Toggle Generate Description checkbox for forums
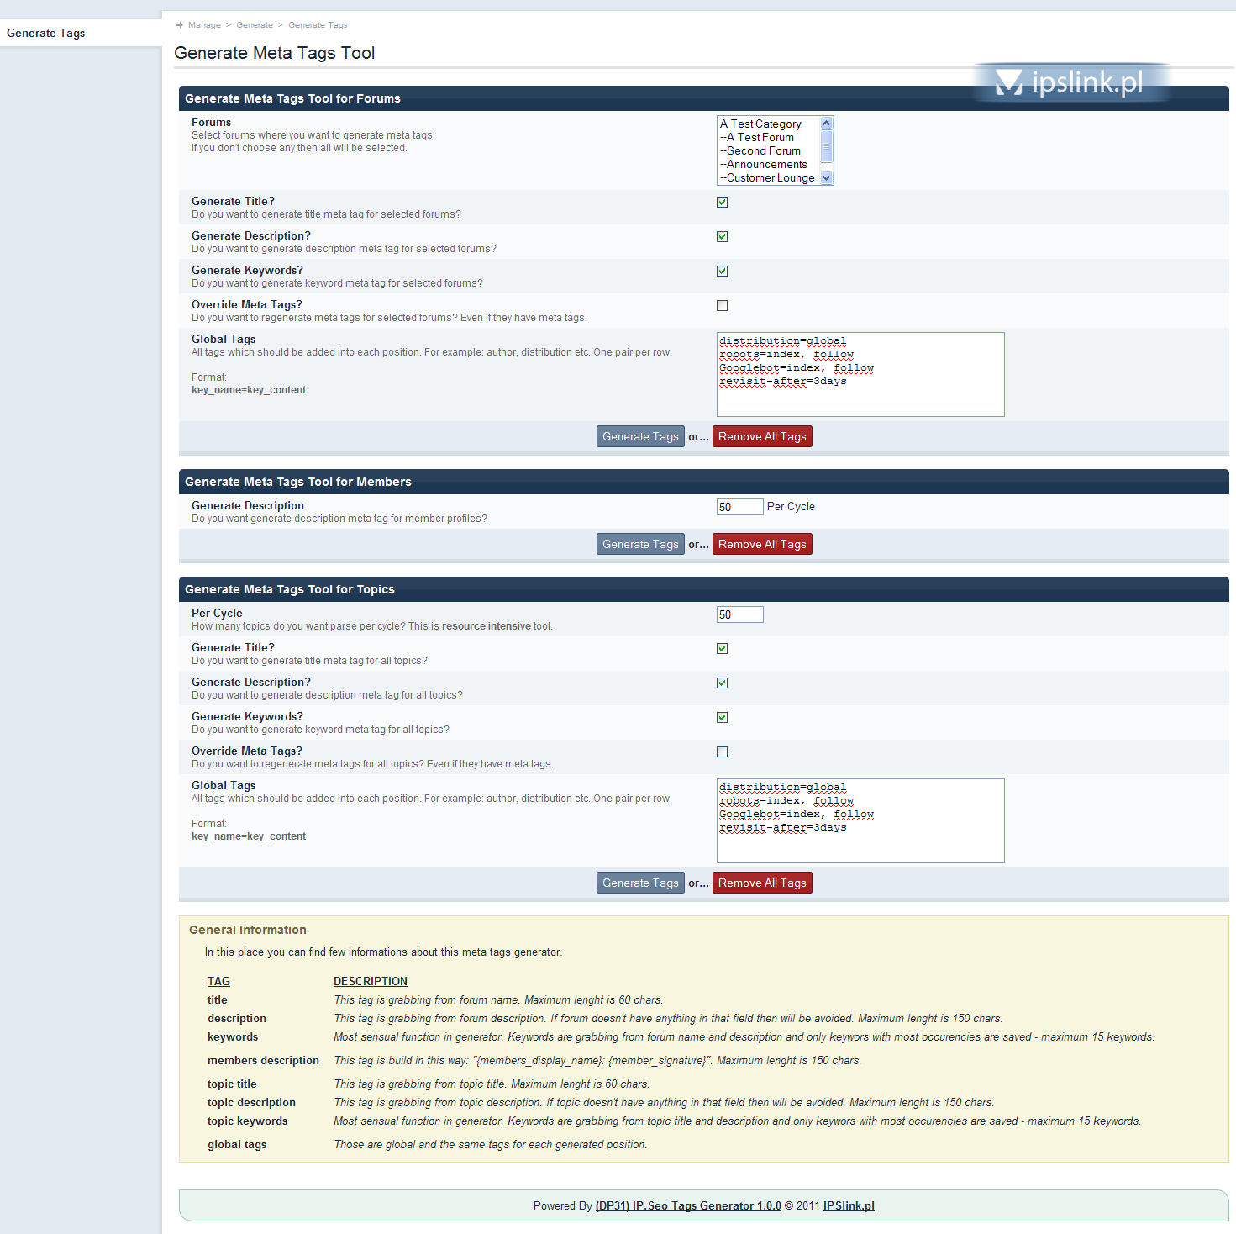 pos(722,237)
